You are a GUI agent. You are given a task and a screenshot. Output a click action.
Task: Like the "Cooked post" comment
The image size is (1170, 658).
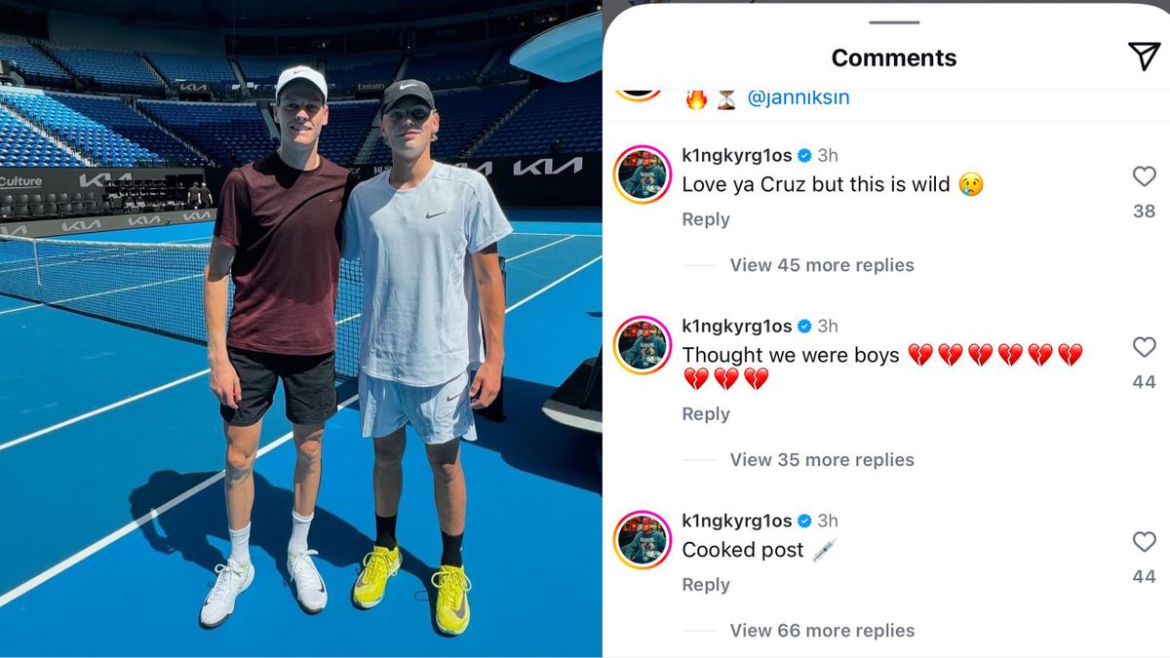coord(1144,542)
